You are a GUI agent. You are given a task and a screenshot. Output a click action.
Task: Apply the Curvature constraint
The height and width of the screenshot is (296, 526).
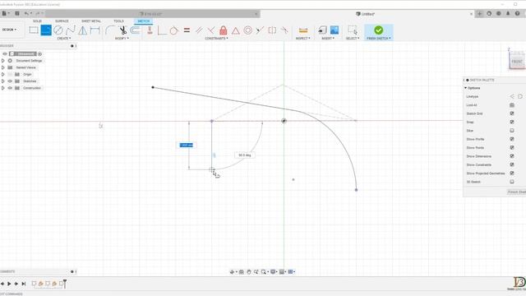[x=284, y=30]
